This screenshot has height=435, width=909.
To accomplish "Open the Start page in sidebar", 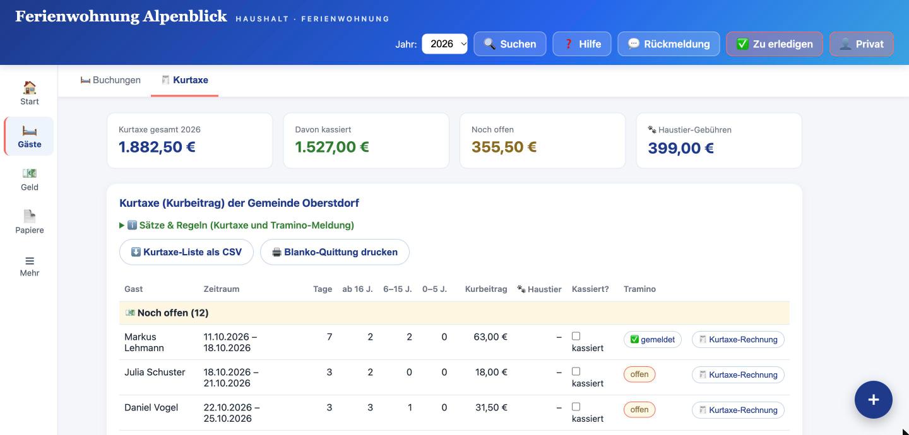I will point(29,93).
